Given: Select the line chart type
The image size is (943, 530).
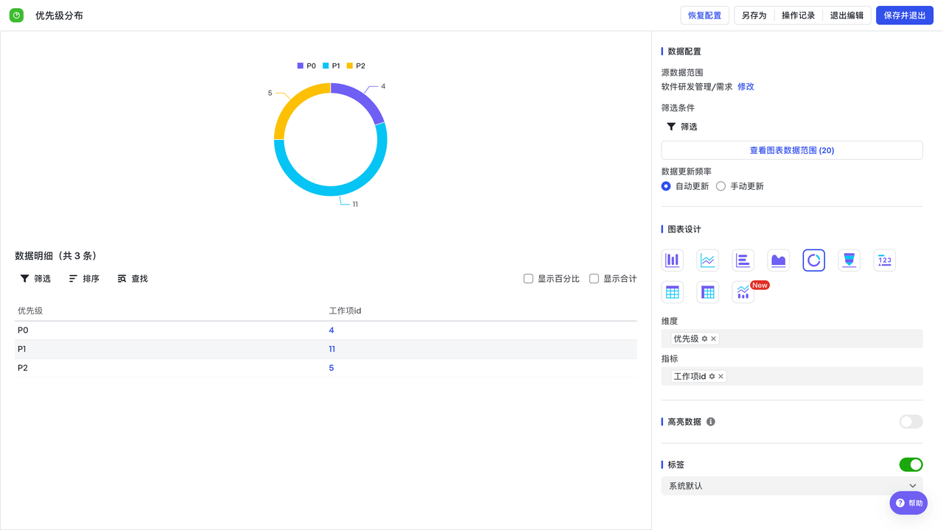Looking at the screenshot, I should pos(707,260).
